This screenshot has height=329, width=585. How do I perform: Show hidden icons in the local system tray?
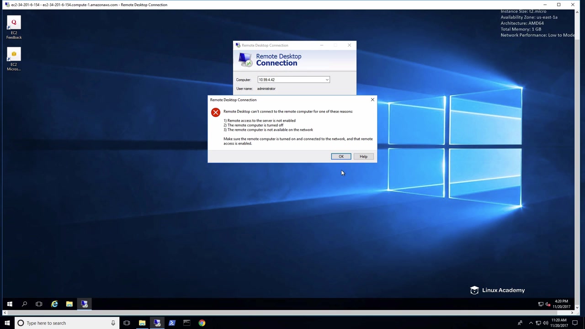click(531, 323)
